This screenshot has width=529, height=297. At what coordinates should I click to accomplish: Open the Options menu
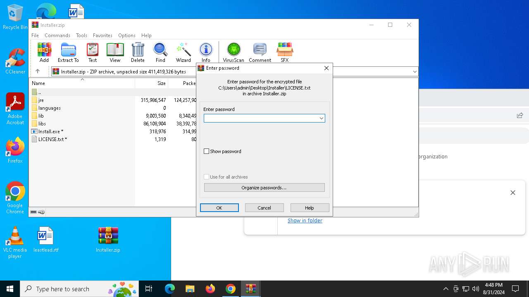[x=127, y=35]
